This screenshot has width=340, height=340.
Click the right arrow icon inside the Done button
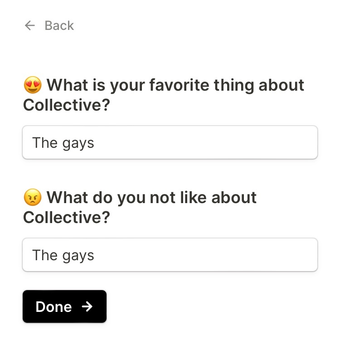[87, 306]
